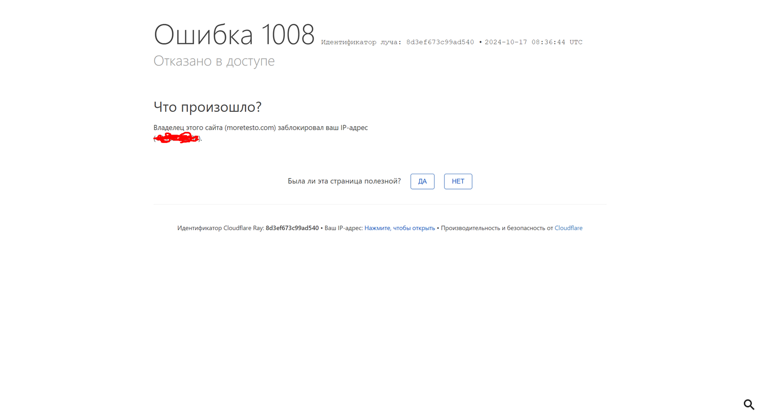Image resolution: width=760 pixels, height=415 pixels.
Task: Click the red-scribbled IP address
Action: 177,138
